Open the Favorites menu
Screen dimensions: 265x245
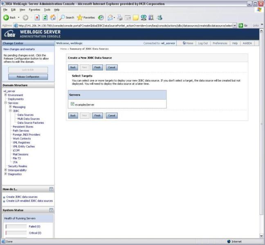(34, 10)
